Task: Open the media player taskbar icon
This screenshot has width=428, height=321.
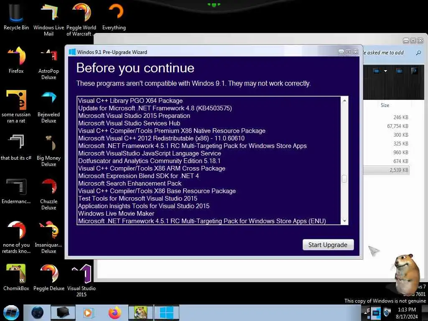Action: [x=88, y=313]
